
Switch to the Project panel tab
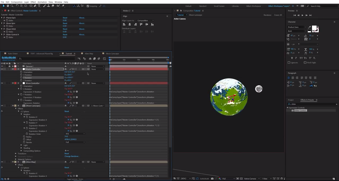click(291, 100)
